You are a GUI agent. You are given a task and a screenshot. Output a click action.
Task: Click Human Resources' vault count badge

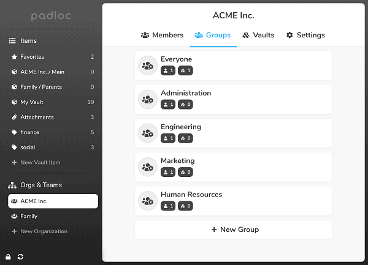[185, 206]
